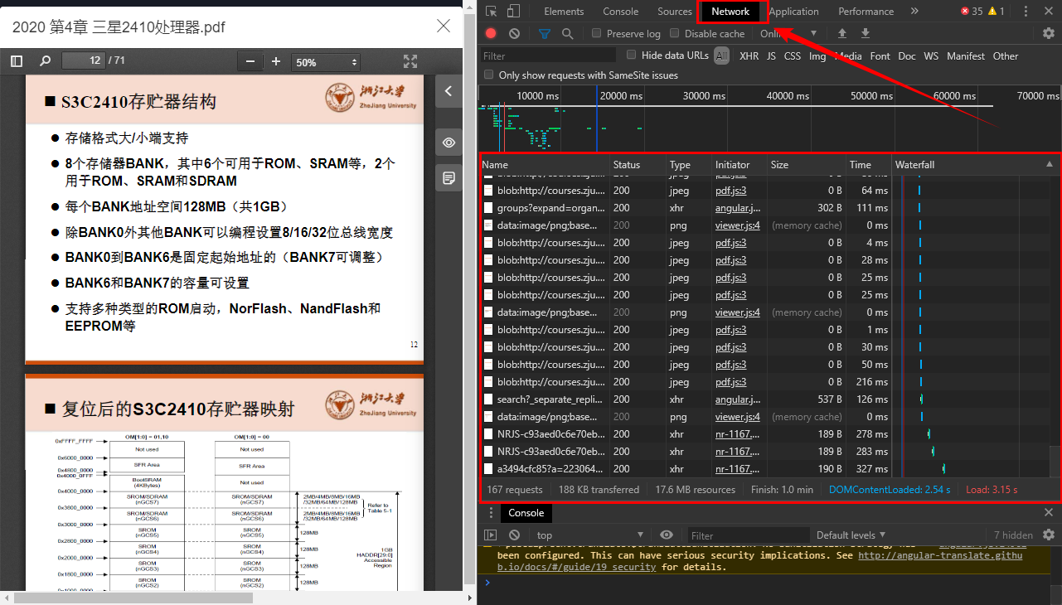Open Network panel settings gear
The image size is (1062, 605).
pos(1049,33)
